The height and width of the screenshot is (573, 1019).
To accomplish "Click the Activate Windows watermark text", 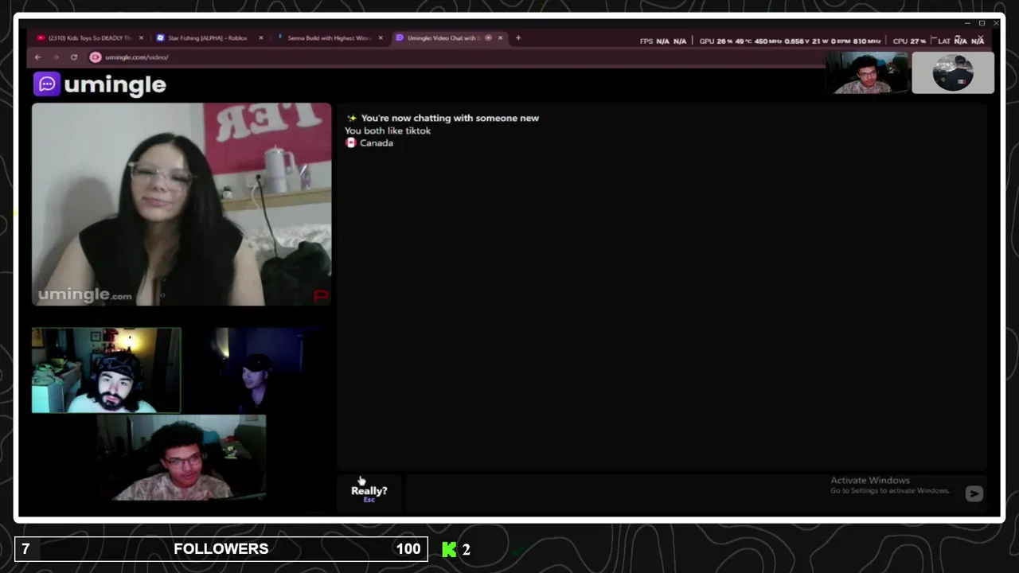I will [889, 485].
